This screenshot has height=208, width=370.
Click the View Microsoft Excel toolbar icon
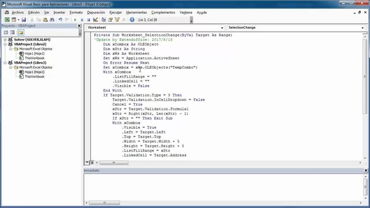(7, 20)
